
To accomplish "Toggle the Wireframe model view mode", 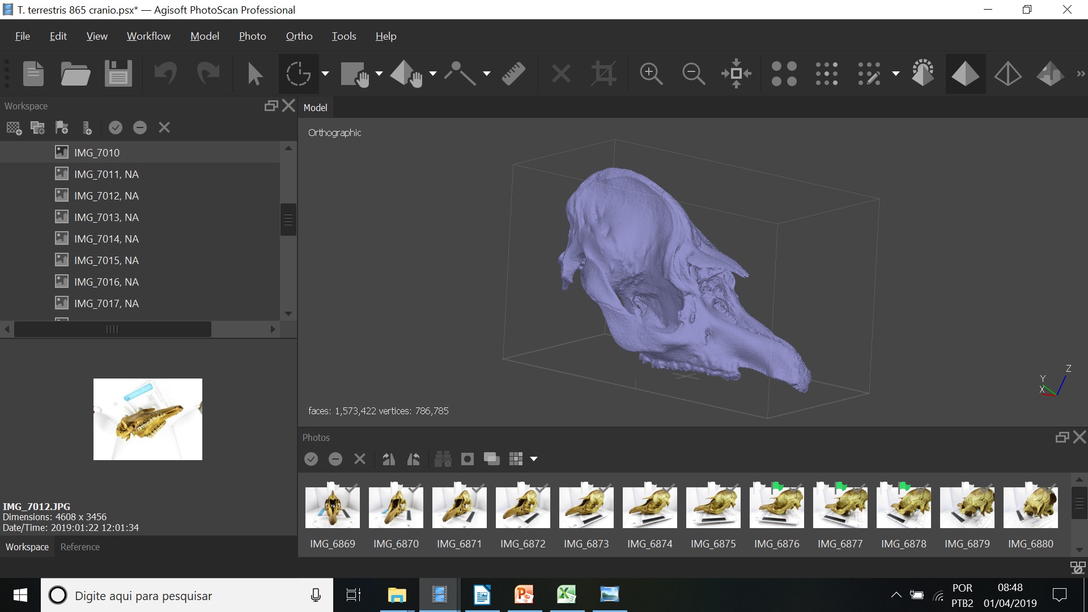I will pos(1008,74).
